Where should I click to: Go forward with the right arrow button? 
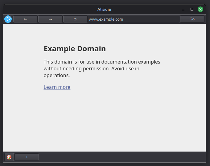pos(50,19)
